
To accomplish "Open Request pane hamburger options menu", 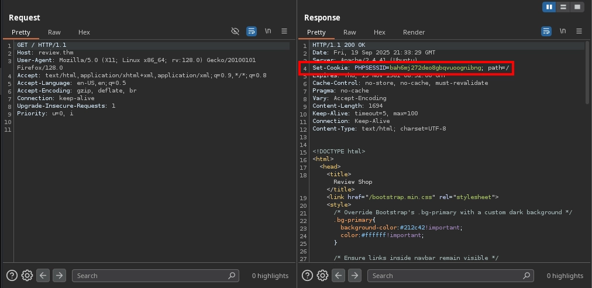I will click(x=284, y=31).
